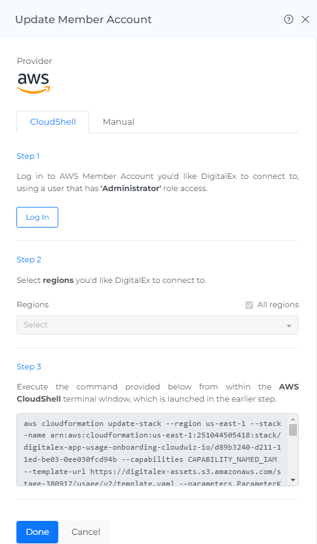
Task: Click the command box scroll up arrow
Action: coord(293,419)
